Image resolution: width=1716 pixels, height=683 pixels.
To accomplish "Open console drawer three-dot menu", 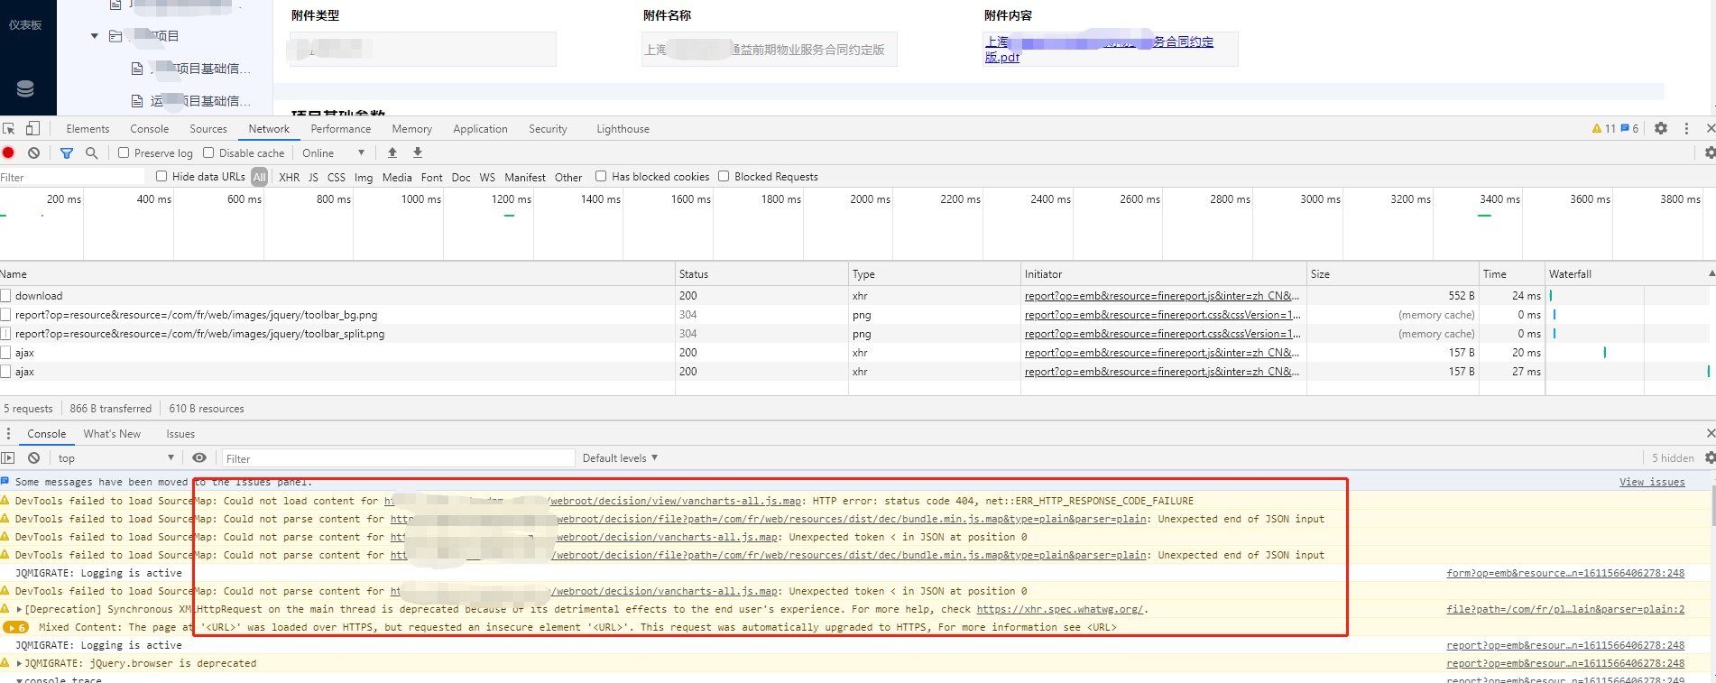I will 9,433.
